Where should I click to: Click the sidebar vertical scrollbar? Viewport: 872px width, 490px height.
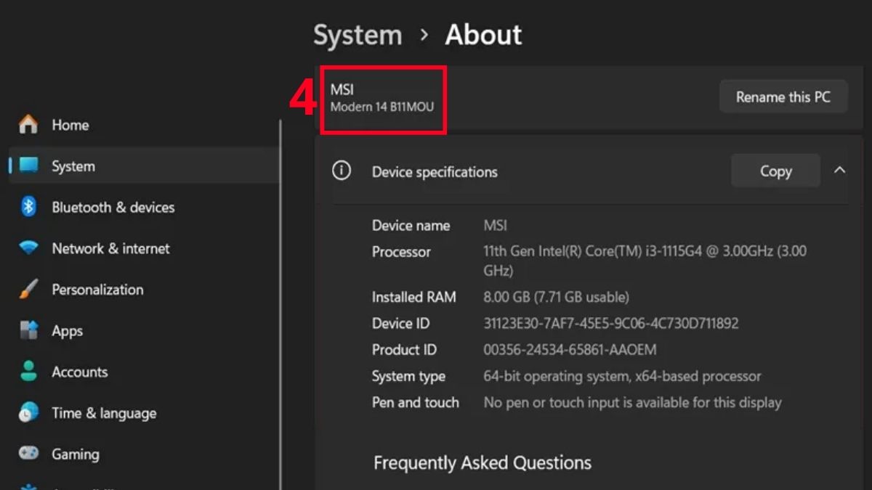(280, 305)
